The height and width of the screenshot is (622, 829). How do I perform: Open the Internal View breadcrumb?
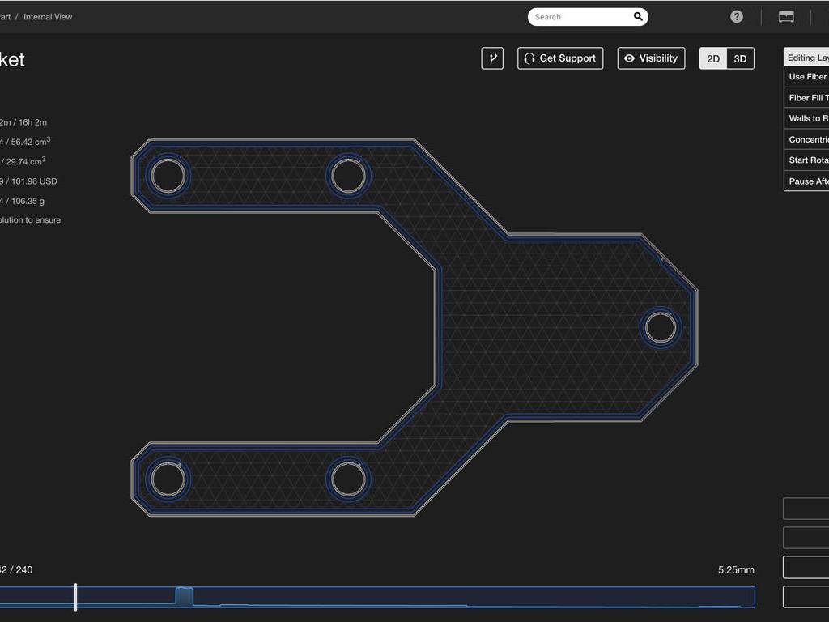coord(48,16)
